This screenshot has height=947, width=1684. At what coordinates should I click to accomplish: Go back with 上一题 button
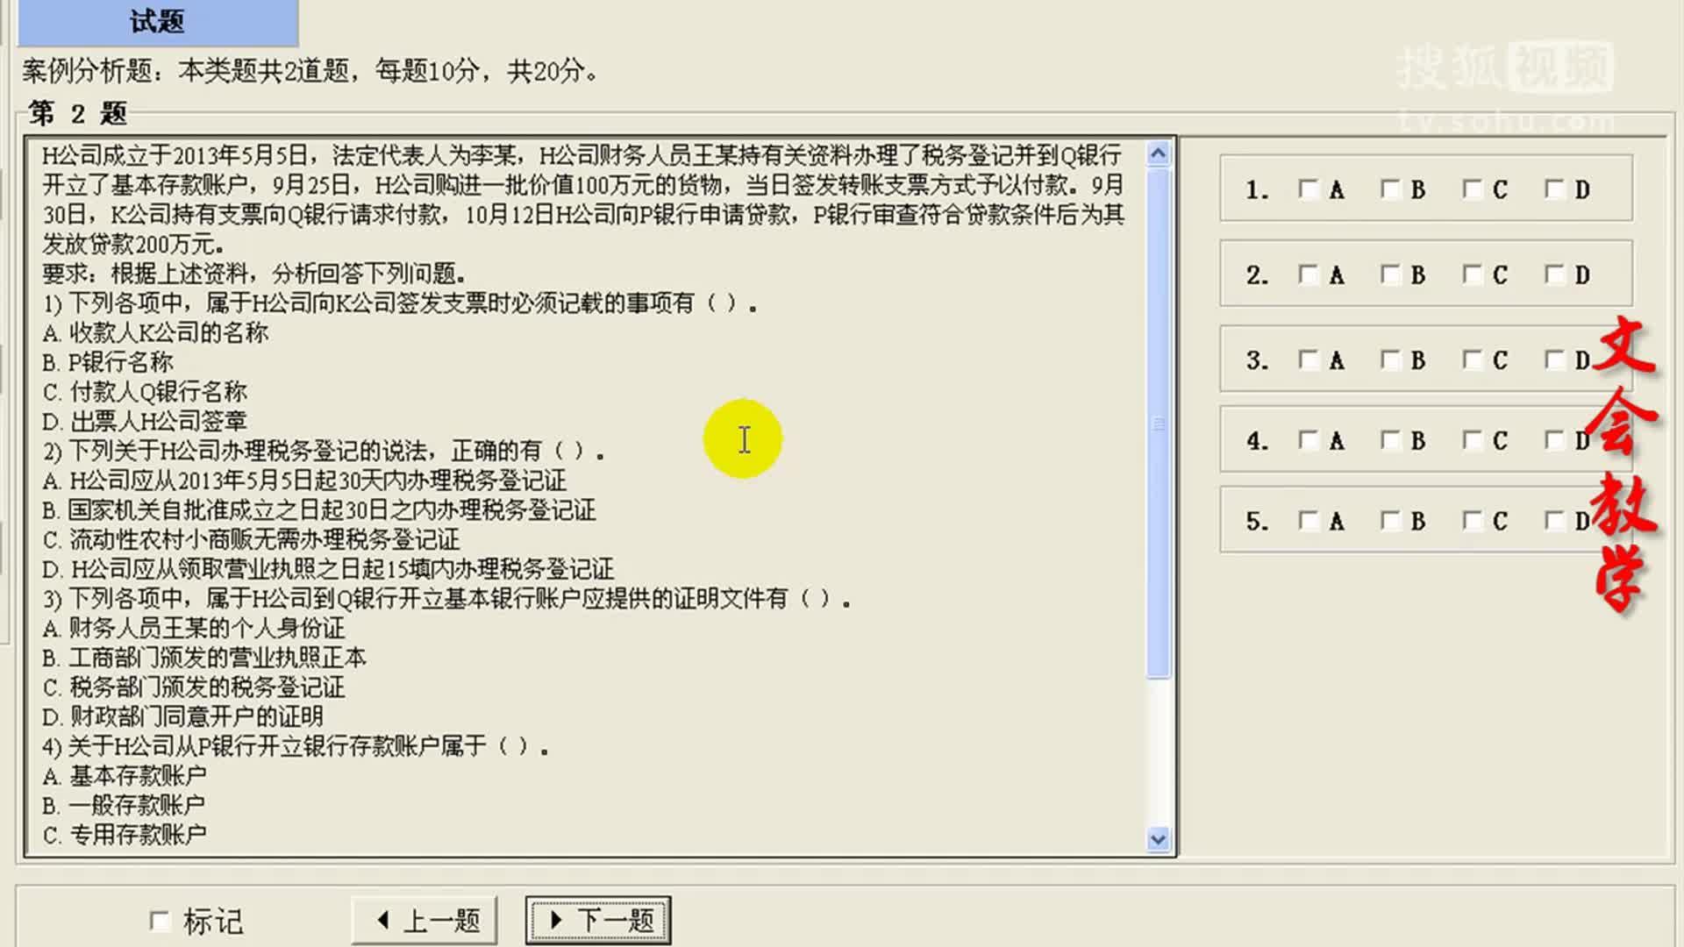(425, 921)
